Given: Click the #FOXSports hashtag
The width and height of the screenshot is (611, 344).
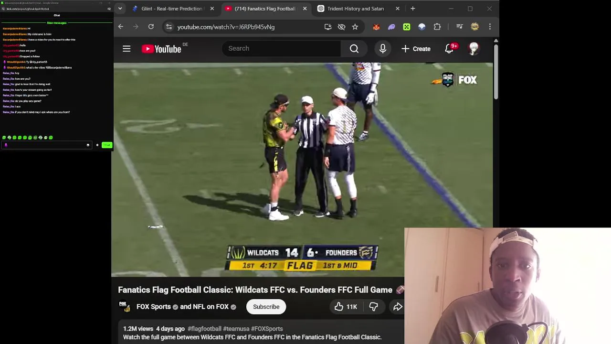Looking at the screenshot, I should [267, 329].
